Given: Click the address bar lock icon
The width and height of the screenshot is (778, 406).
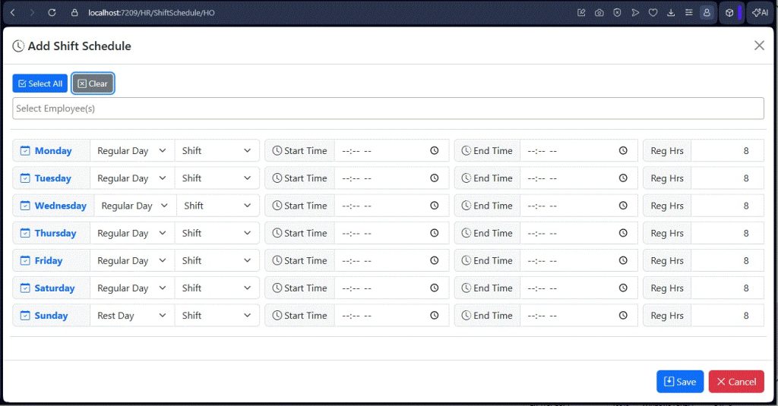Looking at the screenshot, I should tap(74, 13).
